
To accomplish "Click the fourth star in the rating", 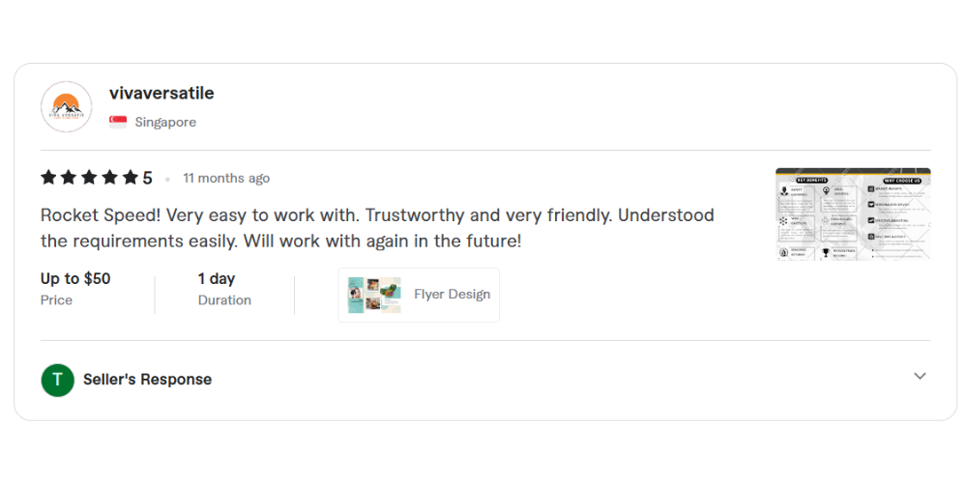I will 109,178.
